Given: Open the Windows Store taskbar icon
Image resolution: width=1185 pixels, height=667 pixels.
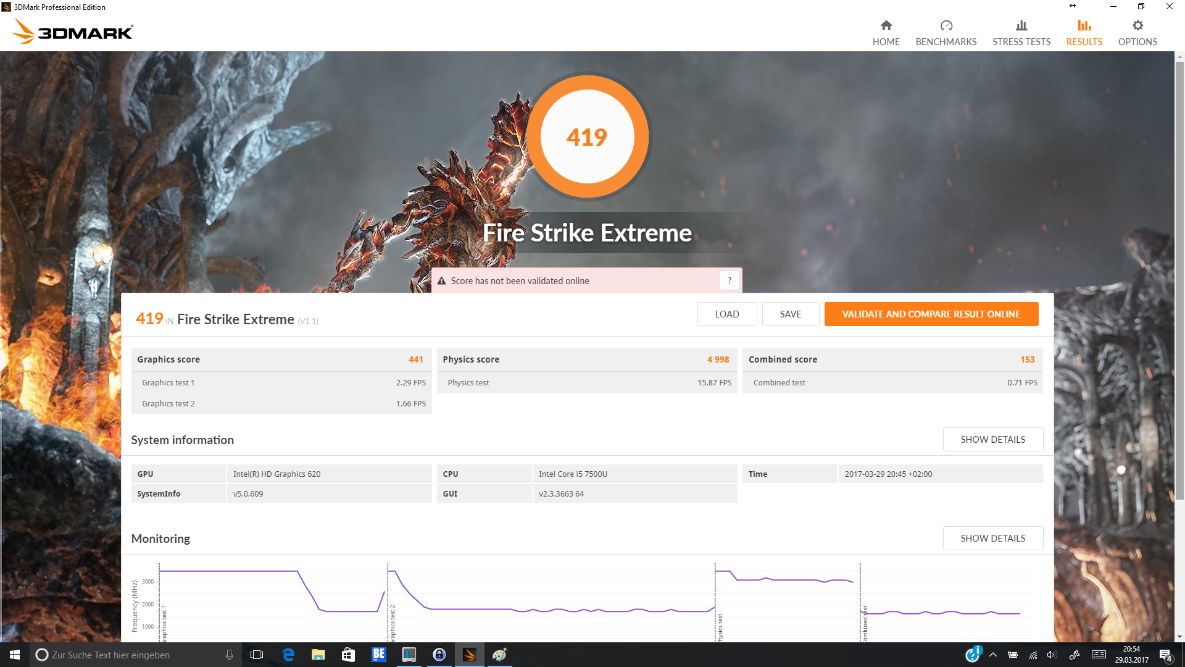Looking at the screenshot, I should (x=348, y=655).
